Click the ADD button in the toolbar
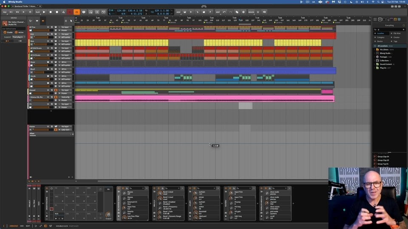408x229 pixels. (x=178, y=12)
